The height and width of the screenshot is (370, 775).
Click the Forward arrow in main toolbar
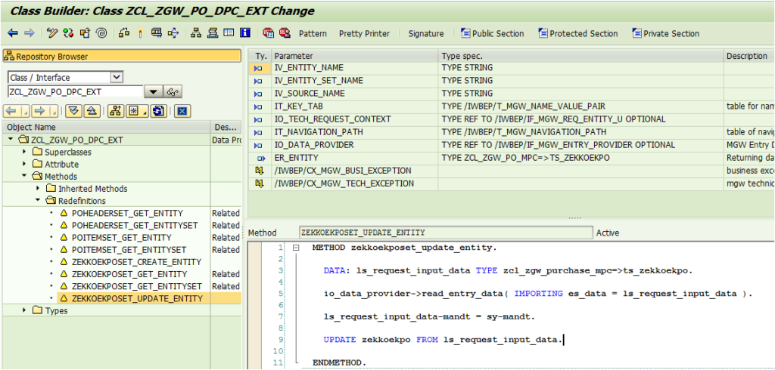(30, 33)
